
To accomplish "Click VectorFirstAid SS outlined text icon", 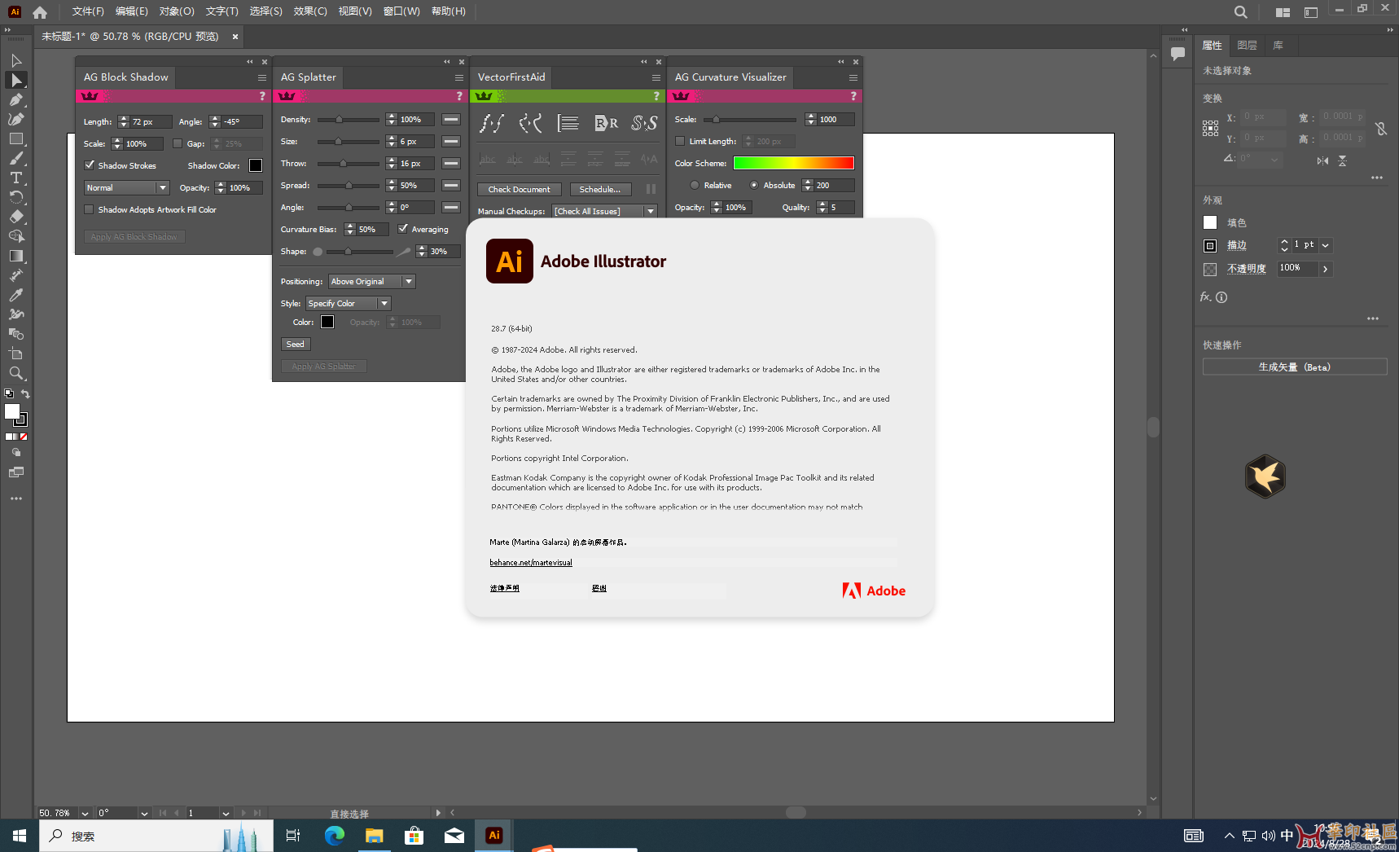I will tap(644, 123).
